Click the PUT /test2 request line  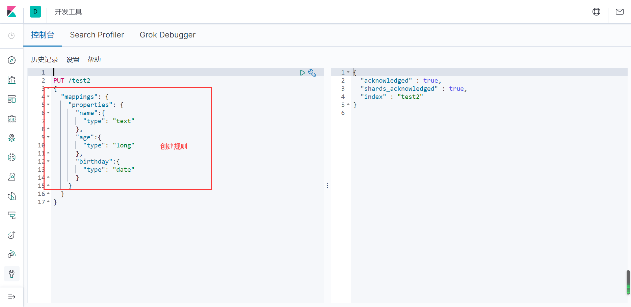72,81
